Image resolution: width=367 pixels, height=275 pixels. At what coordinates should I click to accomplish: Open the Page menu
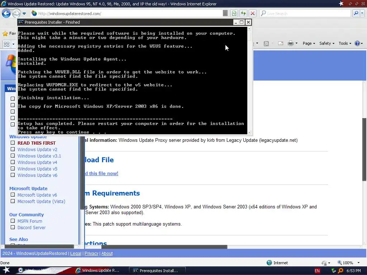(309, 43)
